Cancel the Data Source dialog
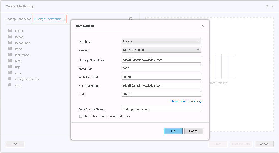The width and height of the screenshot is (279, 153). (193, 131)
